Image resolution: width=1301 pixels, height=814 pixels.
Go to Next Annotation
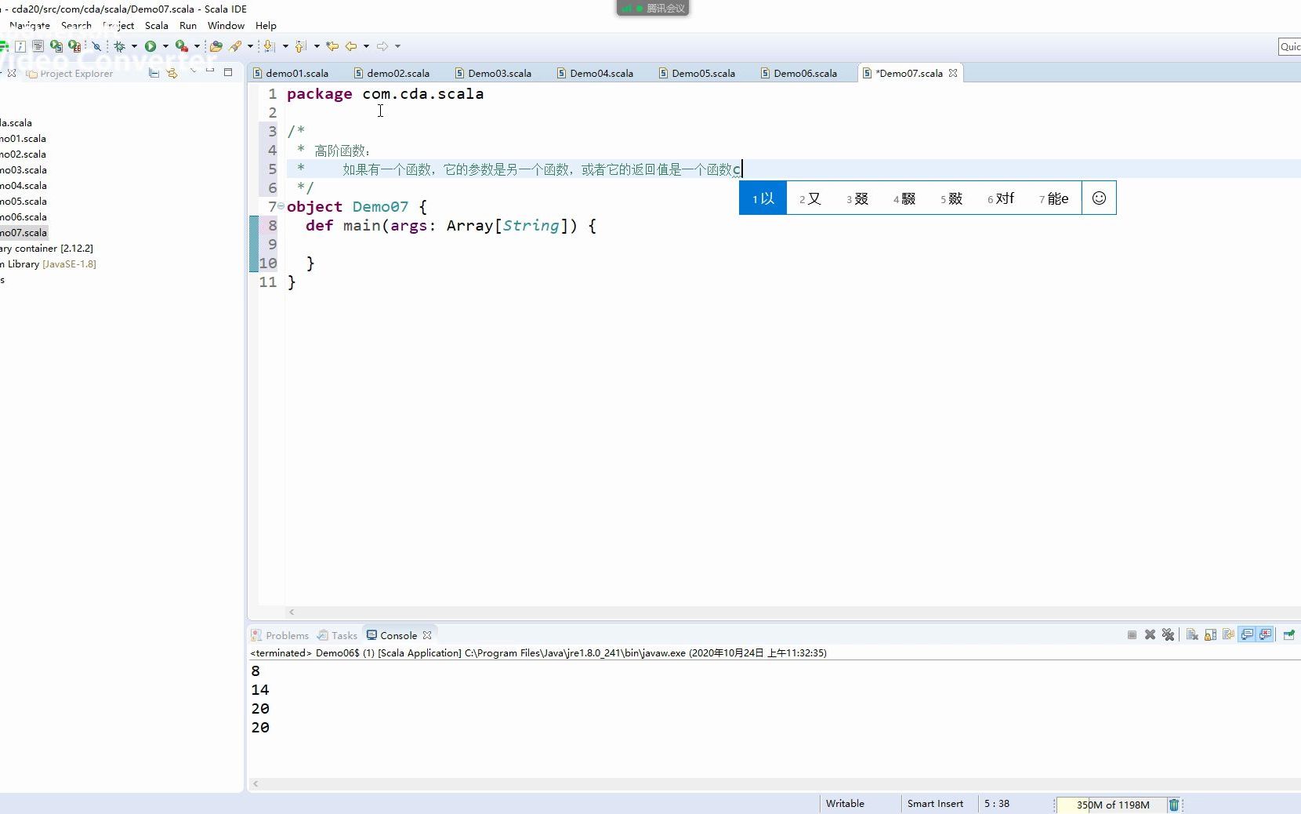pyautogui.click(x=270, y=46)
